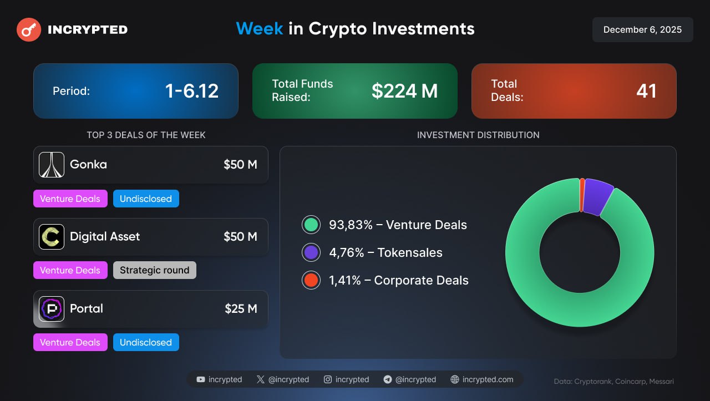Viewport: 710px width, 401px height.
Task: Click the Incrypted key logo icon
Action: 29,29
